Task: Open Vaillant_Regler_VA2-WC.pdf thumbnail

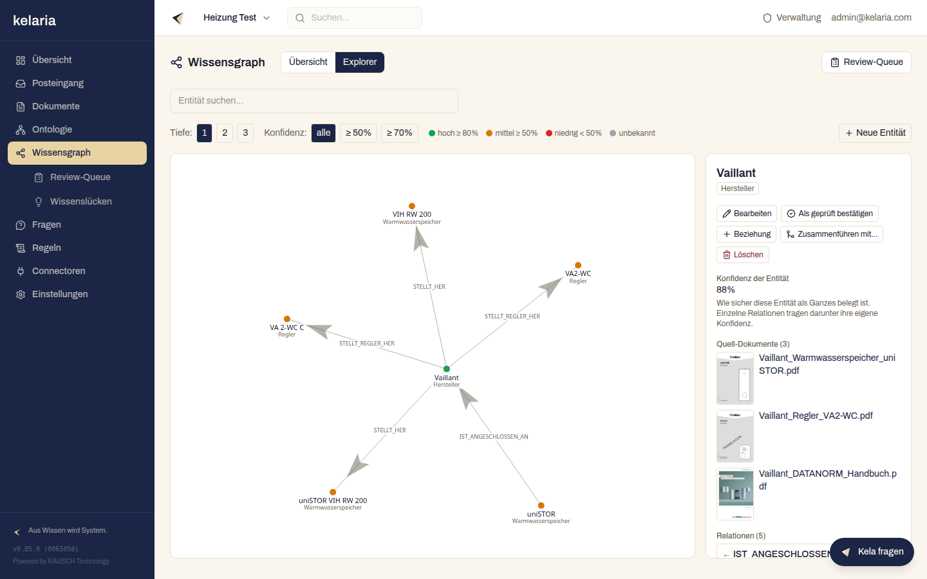Action: (735, 436)
